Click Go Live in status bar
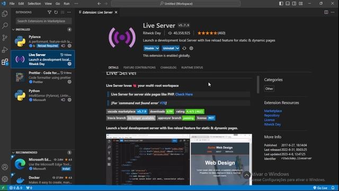This screenshot has width=339, height=191. pos(320,188)
